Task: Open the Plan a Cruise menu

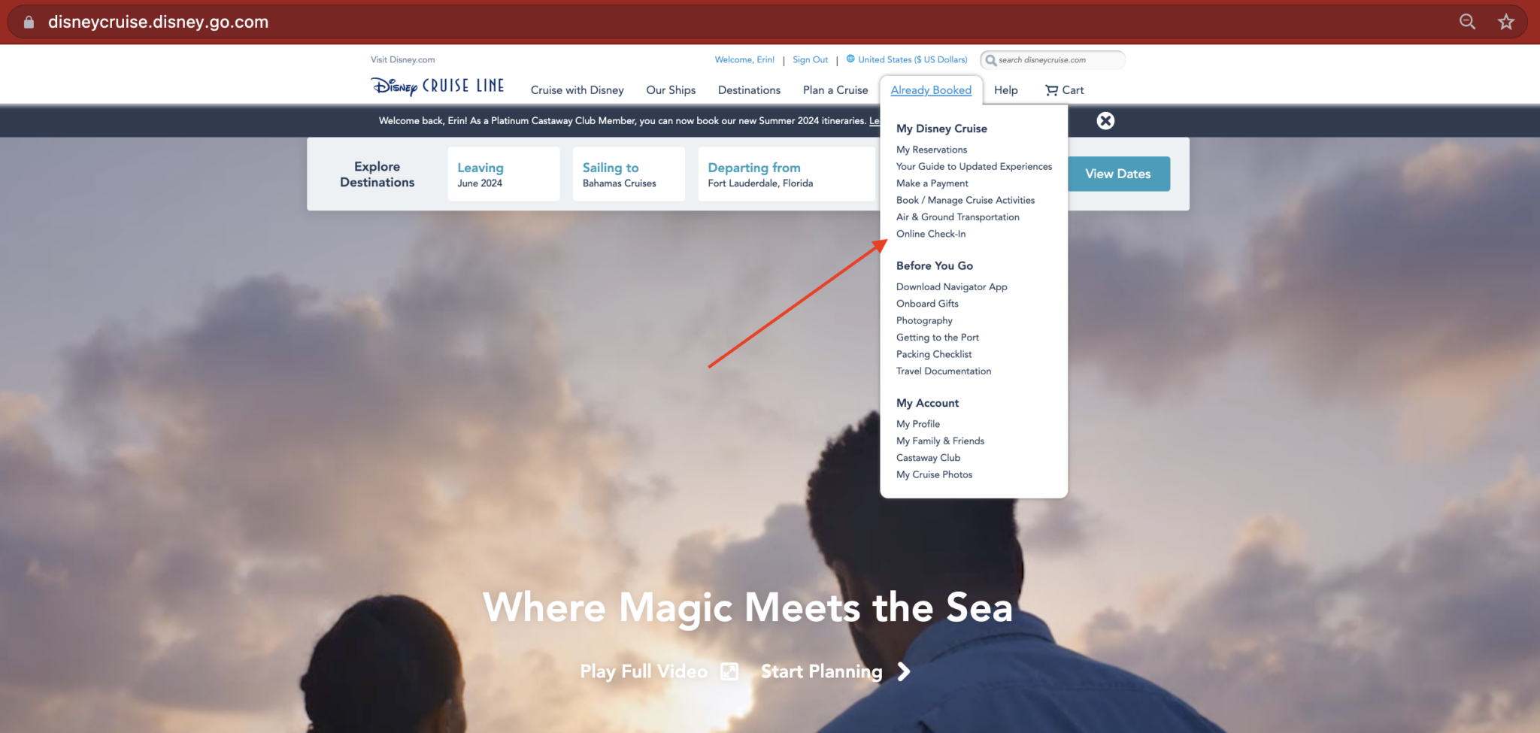Action: tap(835, 89)
